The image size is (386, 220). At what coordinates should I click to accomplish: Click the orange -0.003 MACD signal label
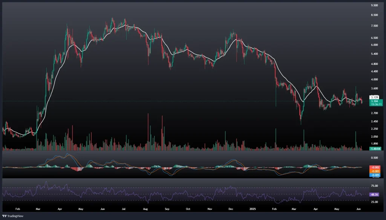pos(374,171)
